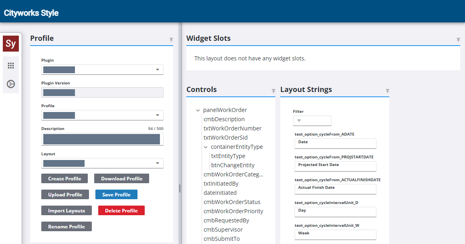Select cmbSubmitTo control
Screen dimensions: 465x244
pyautogui.click(x=222, y=239)
